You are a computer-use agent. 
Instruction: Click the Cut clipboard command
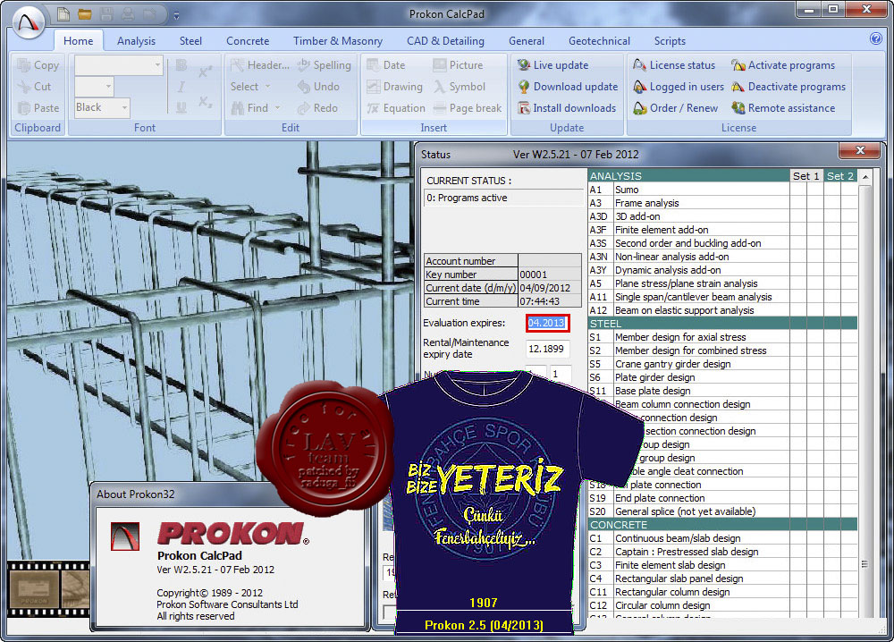coord(35,87)
